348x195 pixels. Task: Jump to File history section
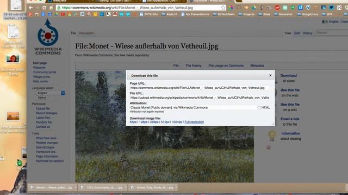pyautogui.click(x=194, y=66)
